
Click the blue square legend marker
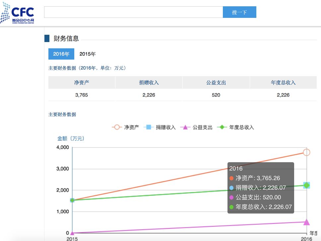point(149,127)
